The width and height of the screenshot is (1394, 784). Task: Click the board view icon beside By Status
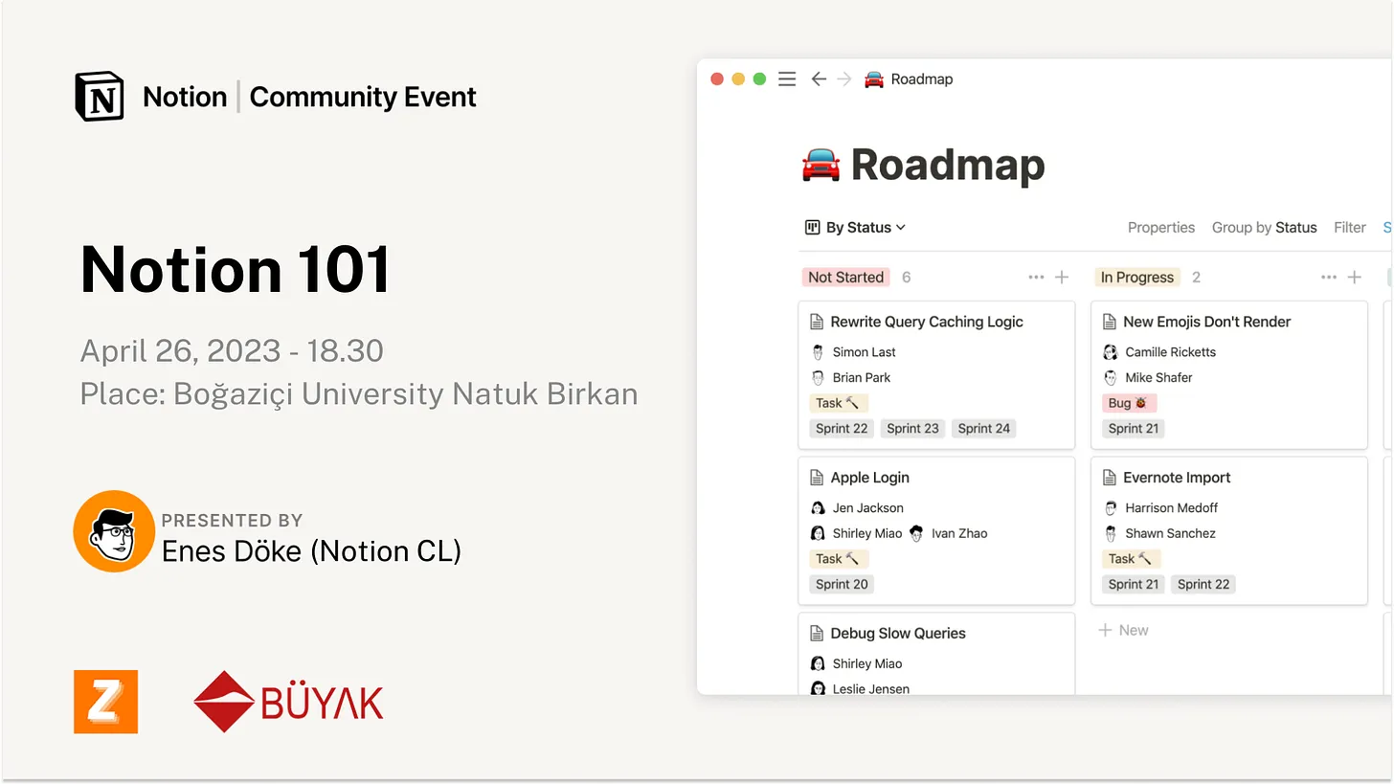(813, 228)
